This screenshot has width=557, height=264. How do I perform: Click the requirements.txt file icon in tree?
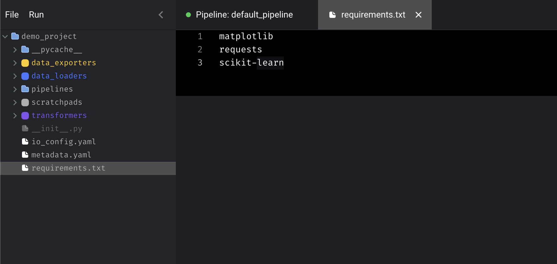pos(25,168)
